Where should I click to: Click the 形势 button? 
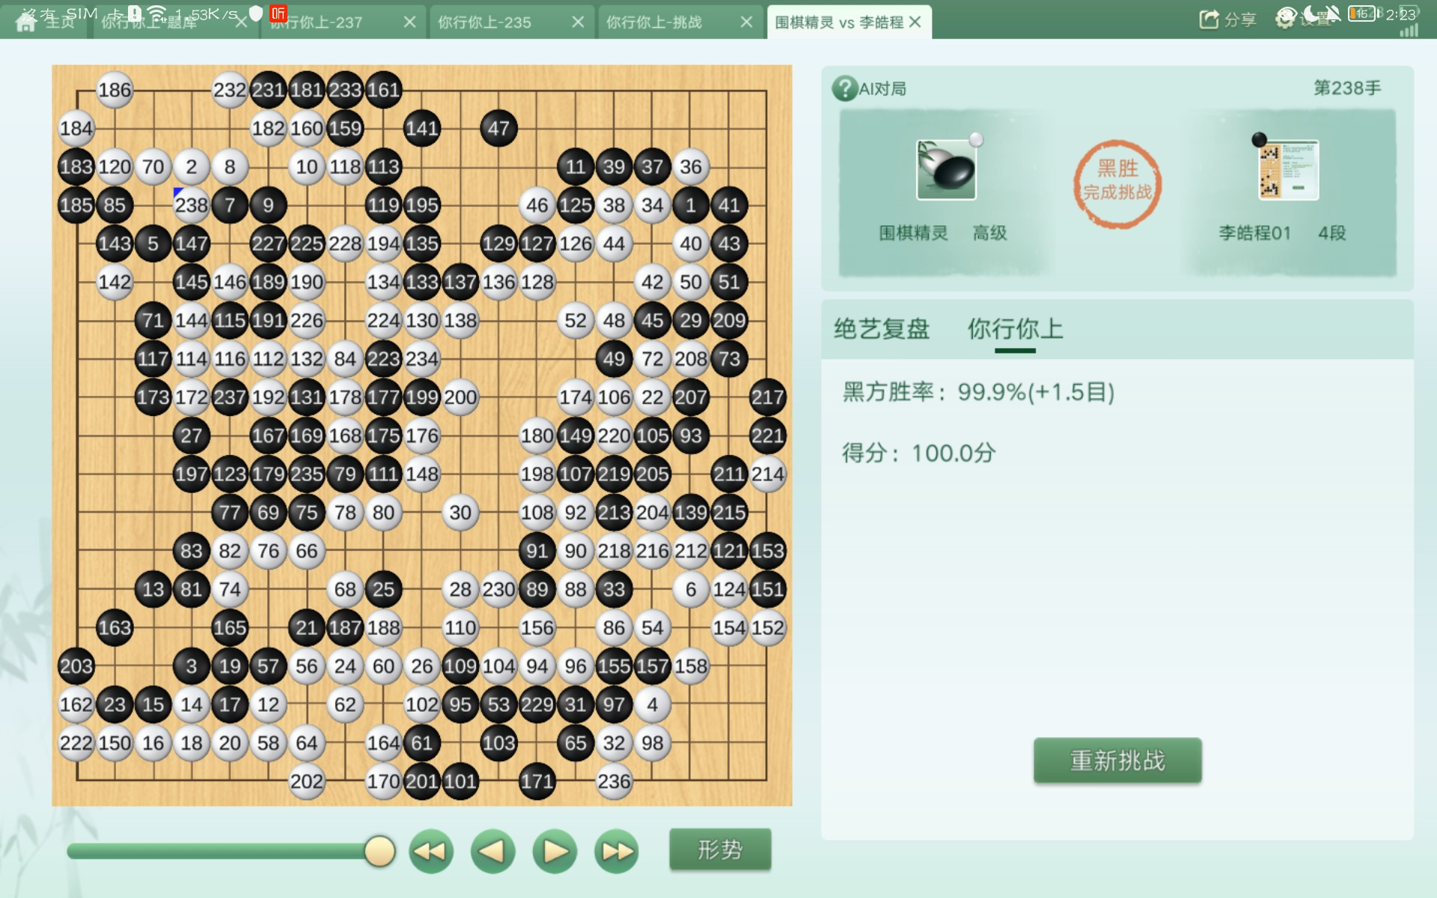720,849
